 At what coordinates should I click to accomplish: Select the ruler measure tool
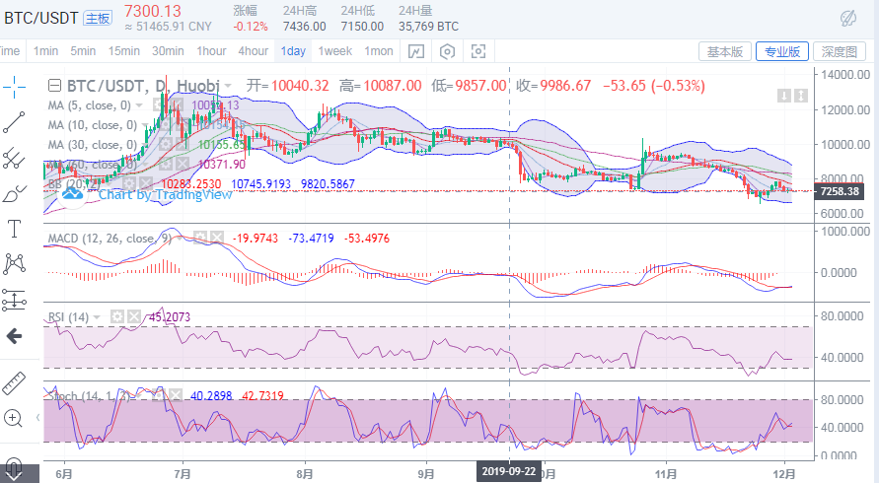click(x=14, y=382)
